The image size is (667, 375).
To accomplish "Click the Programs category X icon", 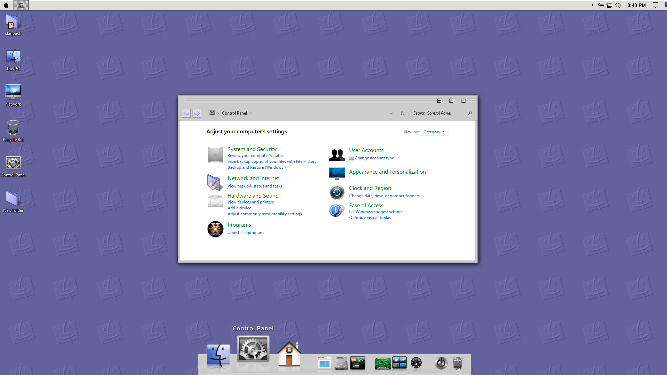I will click(215, 229).
